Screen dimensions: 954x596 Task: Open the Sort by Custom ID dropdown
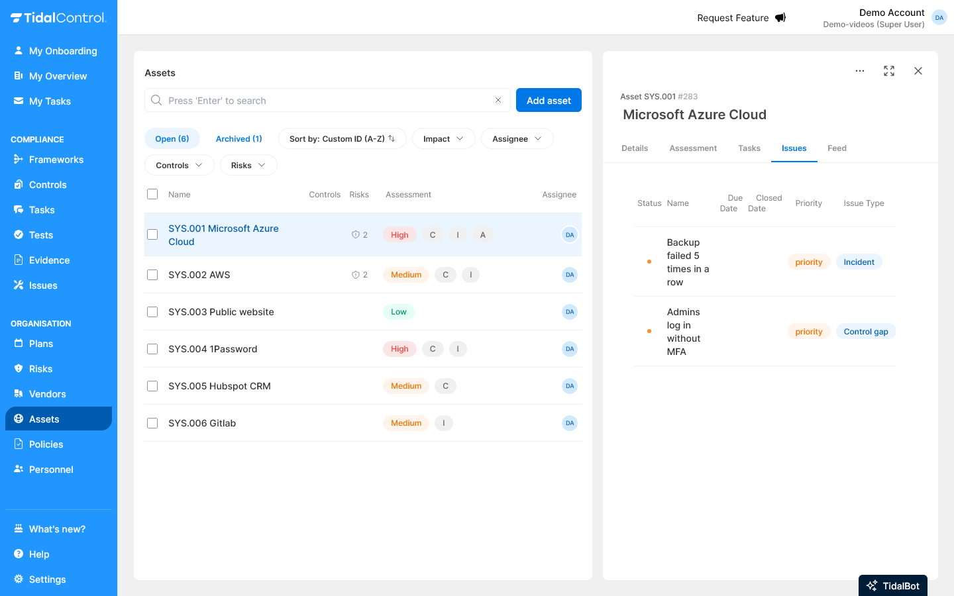(x=342, y=138)
